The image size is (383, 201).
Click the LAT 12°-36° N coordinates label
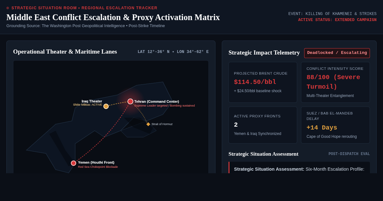click(173, 52)
